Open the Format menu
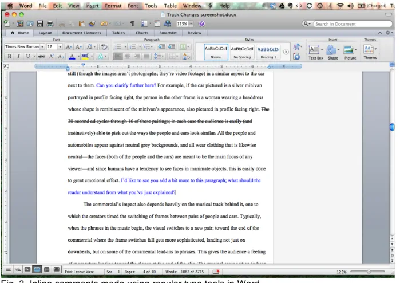This screenshot has height=283, width=400. coord(113,6)
